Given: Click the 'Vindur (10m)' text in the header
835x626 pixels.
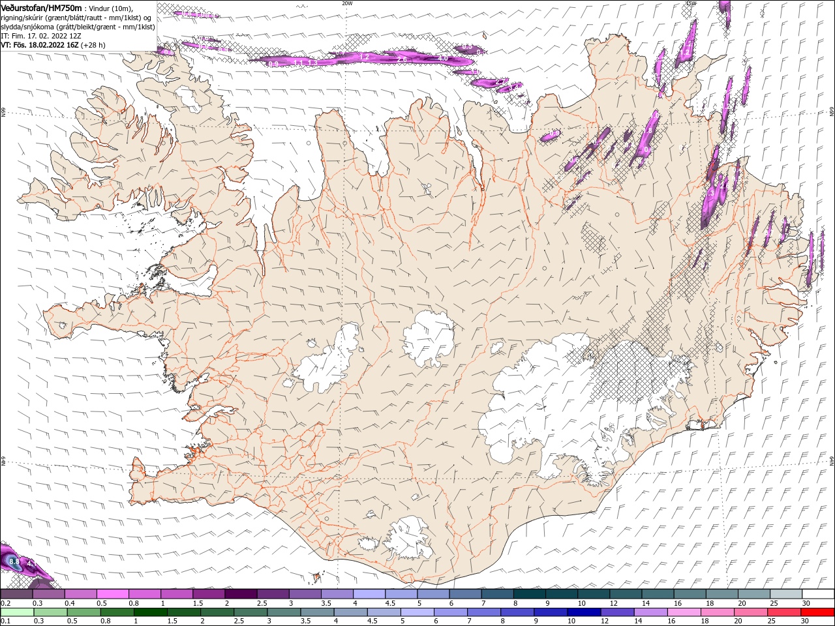Looking at the screenshot, I should (111, 8).
